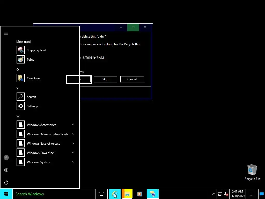Click the Windows PowerShell folder icon
The image size is (265, 199).
click(x=21, y=153)
